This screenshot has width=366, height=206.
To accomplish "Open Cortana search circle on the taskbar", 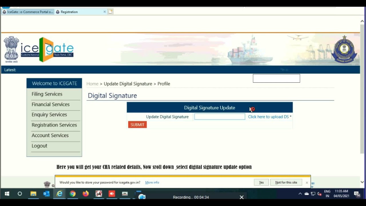I will pos(20,194).
